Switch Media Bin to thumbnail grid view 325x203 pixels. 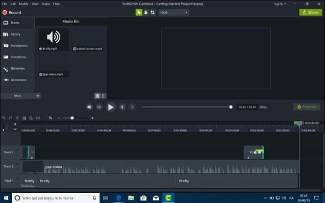[97, 96]
